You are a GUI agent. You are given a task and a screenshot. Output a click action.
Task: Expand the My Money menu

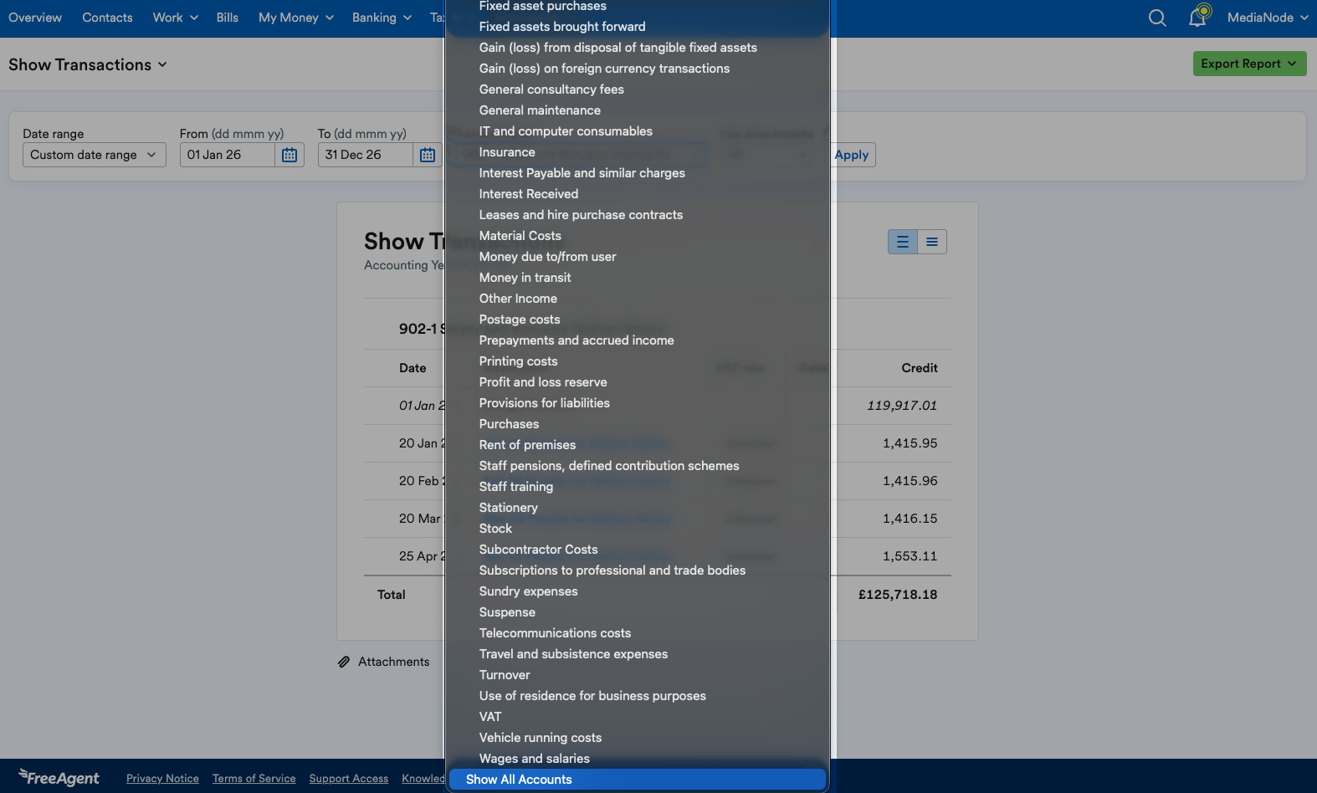pyautogui.click(x=296, y=18)
